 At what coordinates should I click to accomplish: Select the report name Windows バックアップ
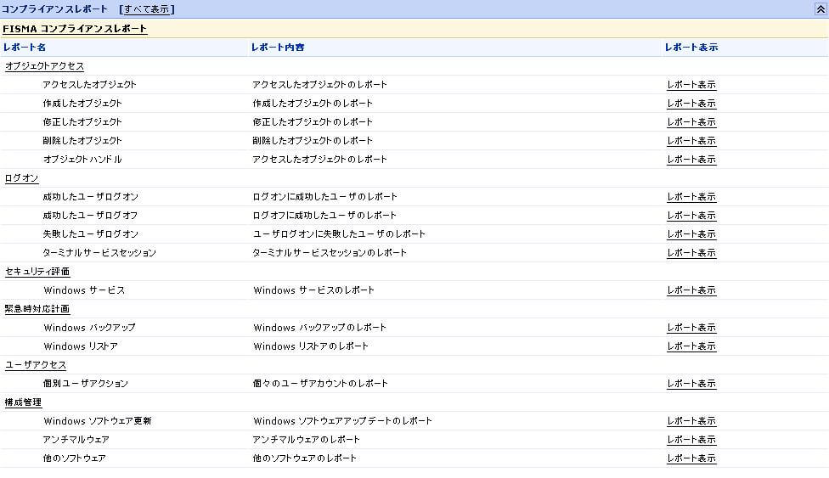point(89,328)
